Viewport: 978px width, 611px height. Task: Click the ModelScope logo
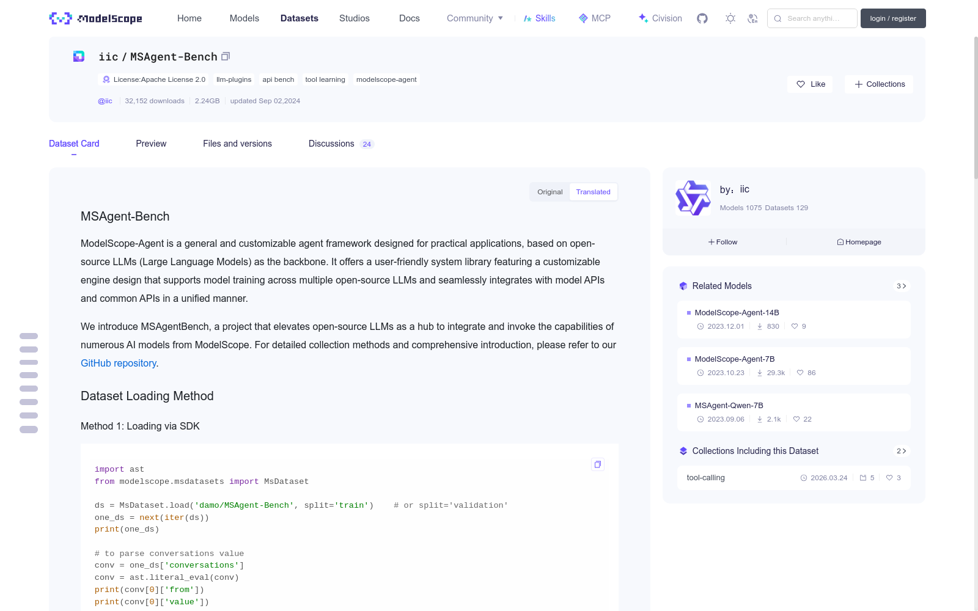(x=95, y=18)
